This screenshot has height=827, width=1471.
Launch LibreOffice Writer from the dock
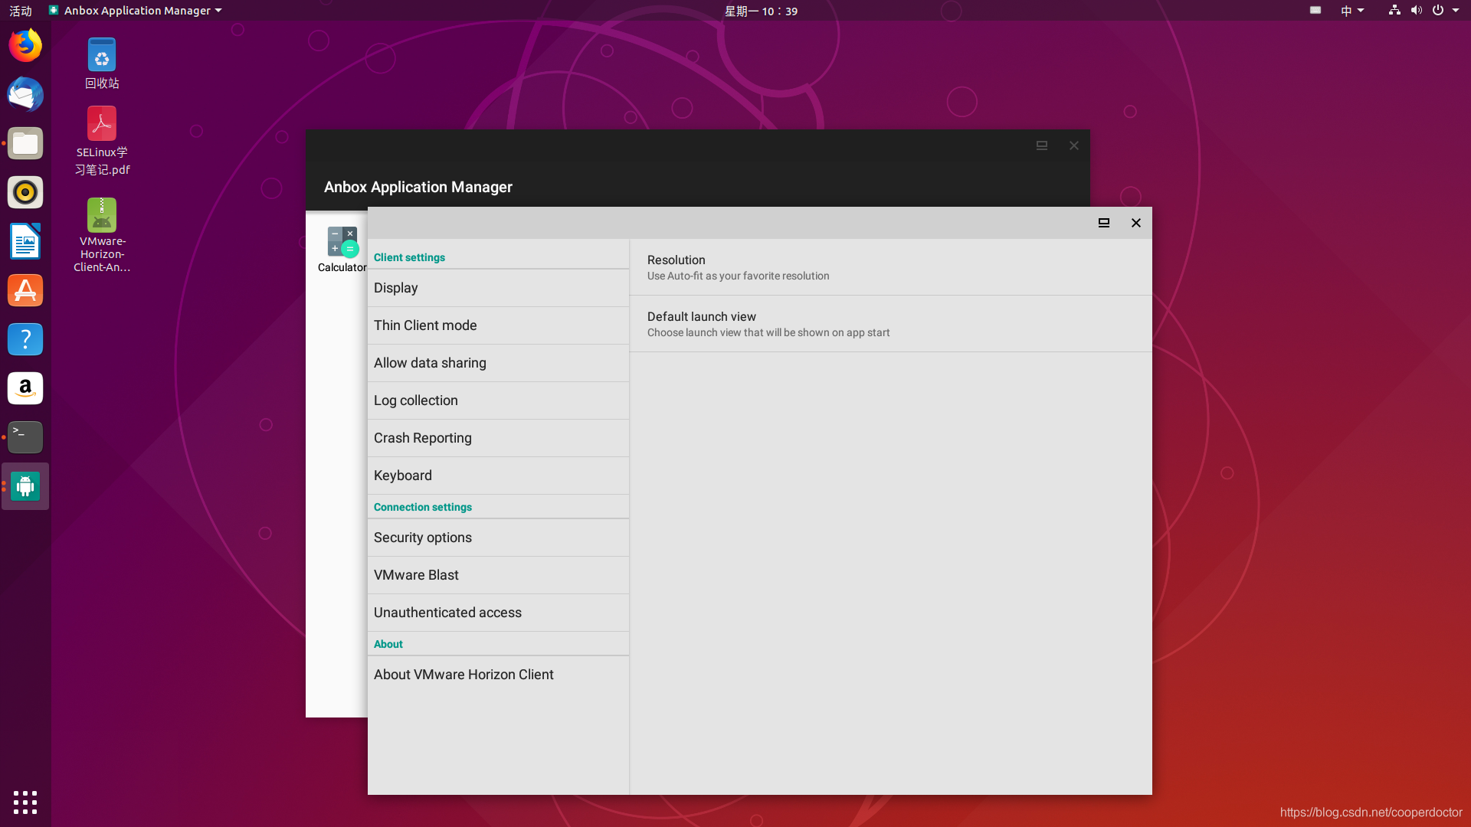(x=25, y=242)
